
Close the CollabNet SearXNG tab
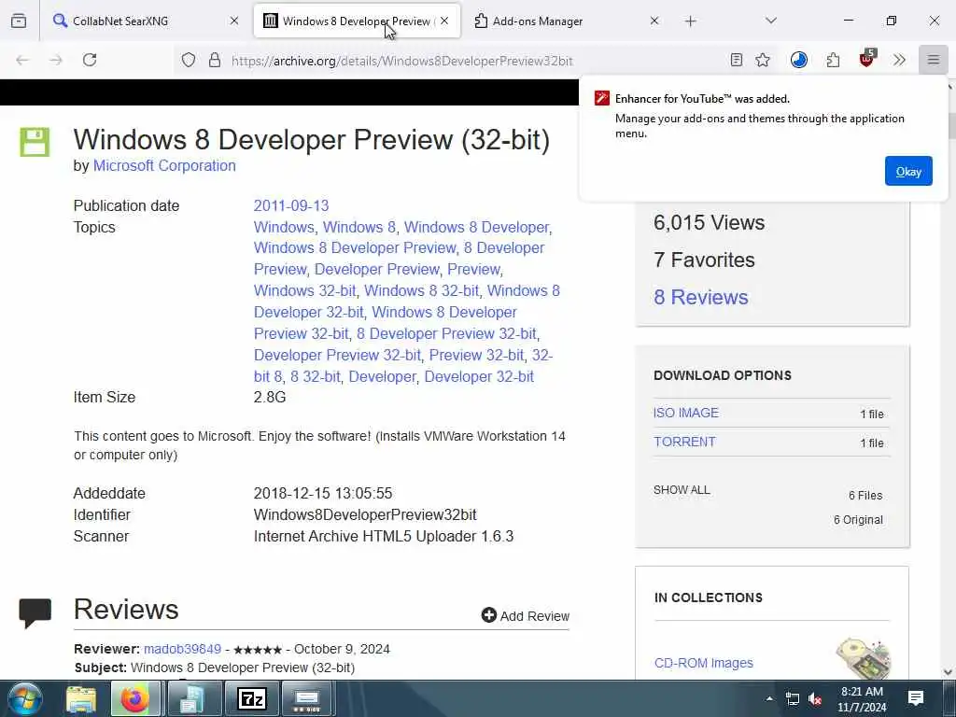pyautogui.click(x=234, y=21)
